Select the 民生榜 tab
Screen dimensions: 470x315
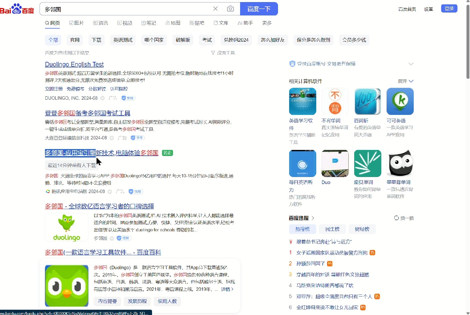[x=332, y=229]
